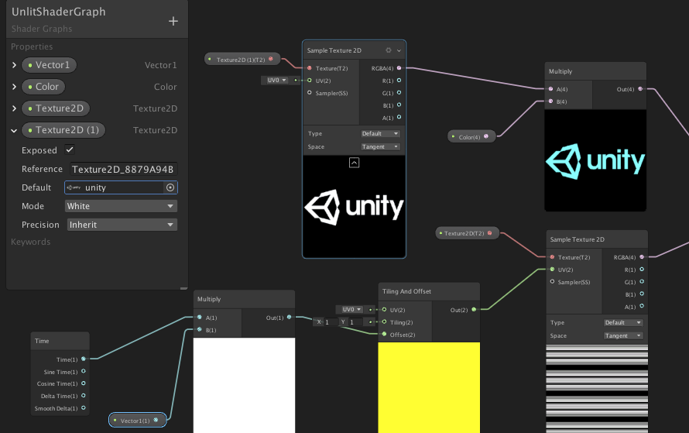Open Type dropdown on lower Sample Texture 2D

pyautogui.click(x=623, y=323)
